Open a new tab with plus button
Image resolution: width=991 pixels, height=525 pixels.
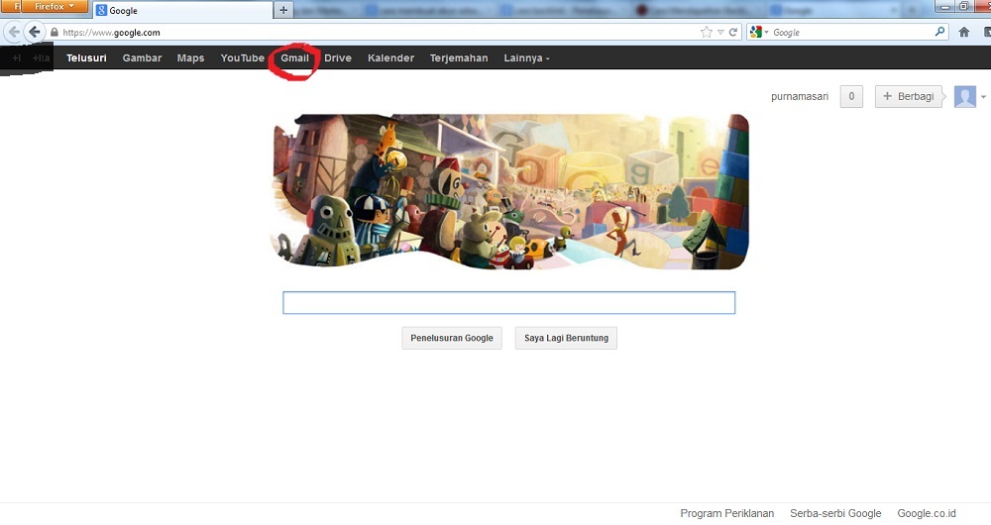click(x=283, y=10)
